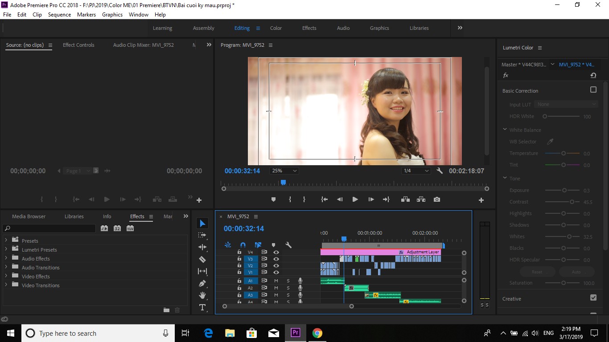Select the Type tool
The width and height of the screenshot is (609, 342).
point(202,307)
